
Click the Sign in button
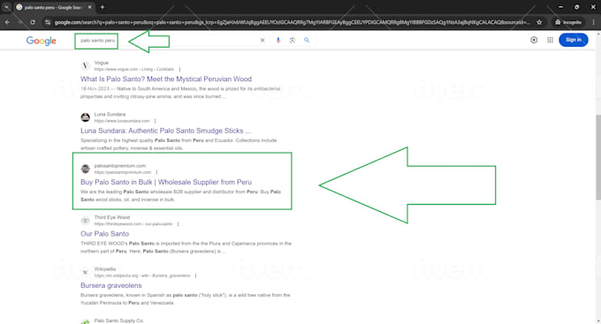tap(574, 40)
